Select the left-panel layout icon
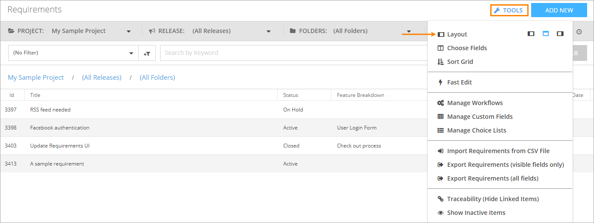Image resolution: width=594 pixels, height=223 pixels. 531,34
